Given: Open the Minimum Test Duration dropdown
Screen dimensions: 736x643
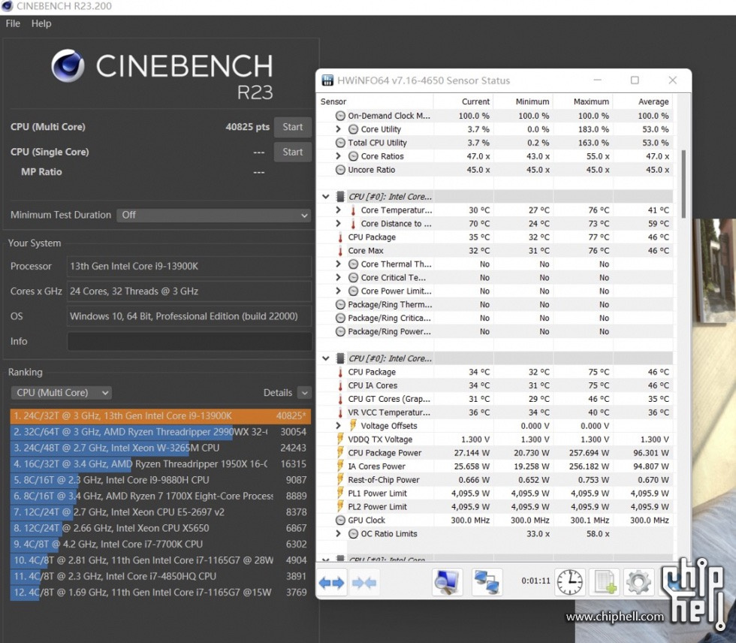Looking at the screenshot, I should [213, 215].
